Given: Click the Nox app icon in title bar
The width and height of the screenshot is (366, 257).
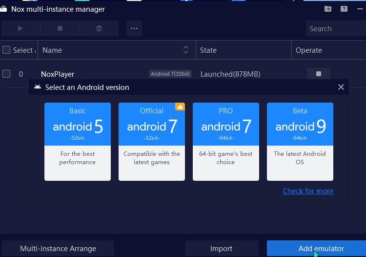Looking at the screenshot, I should pyautogui.click(x=3, y=9).
